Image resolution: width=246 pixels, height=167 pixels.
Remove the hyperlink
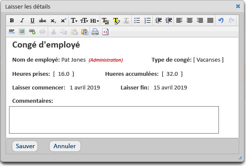coord(42,32)
